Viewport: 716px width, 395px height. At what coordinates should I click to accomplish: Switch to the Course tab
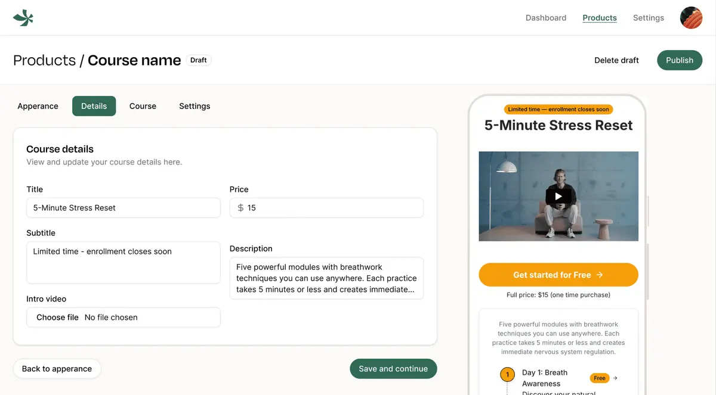click(143, 105)
